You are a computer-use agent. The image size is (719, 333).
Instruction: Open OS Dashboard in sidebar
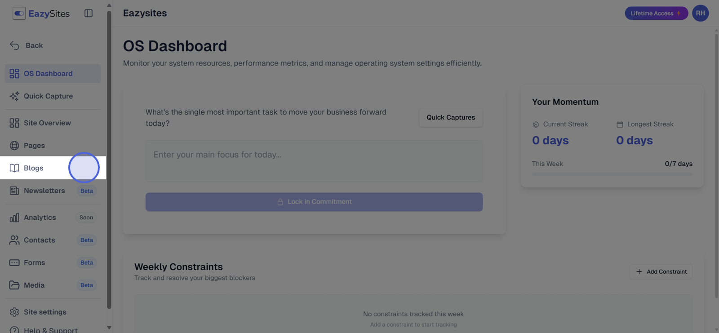(x=48, y=74)
